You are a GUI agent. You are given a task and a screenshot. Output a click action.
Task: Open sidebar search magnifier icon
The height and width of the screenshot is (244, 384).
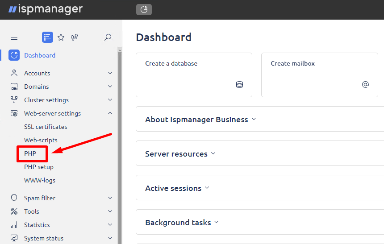pyautogui.click(x=108, y=37)
